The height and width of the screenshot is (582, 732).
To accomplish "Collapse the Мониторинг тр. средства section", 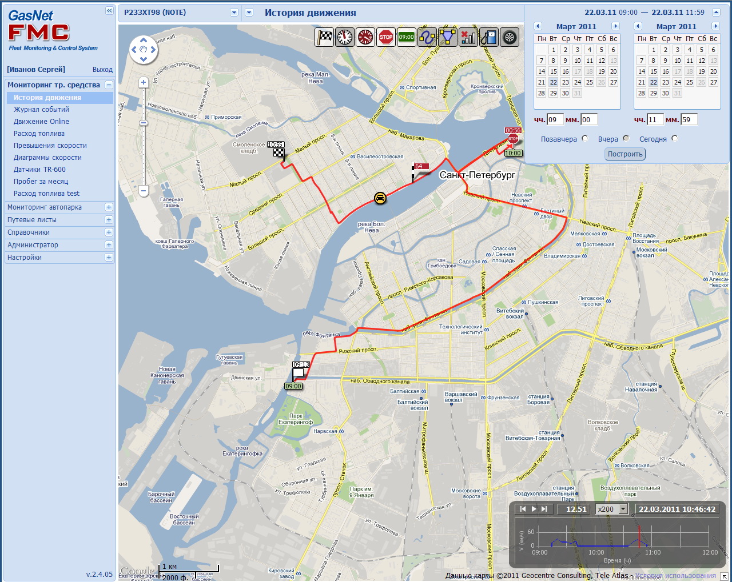I will tap(109, 85).
